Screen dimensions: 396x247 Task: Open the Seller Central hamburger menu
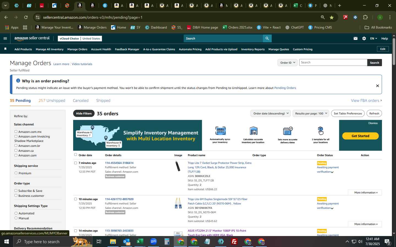(5, 38)
